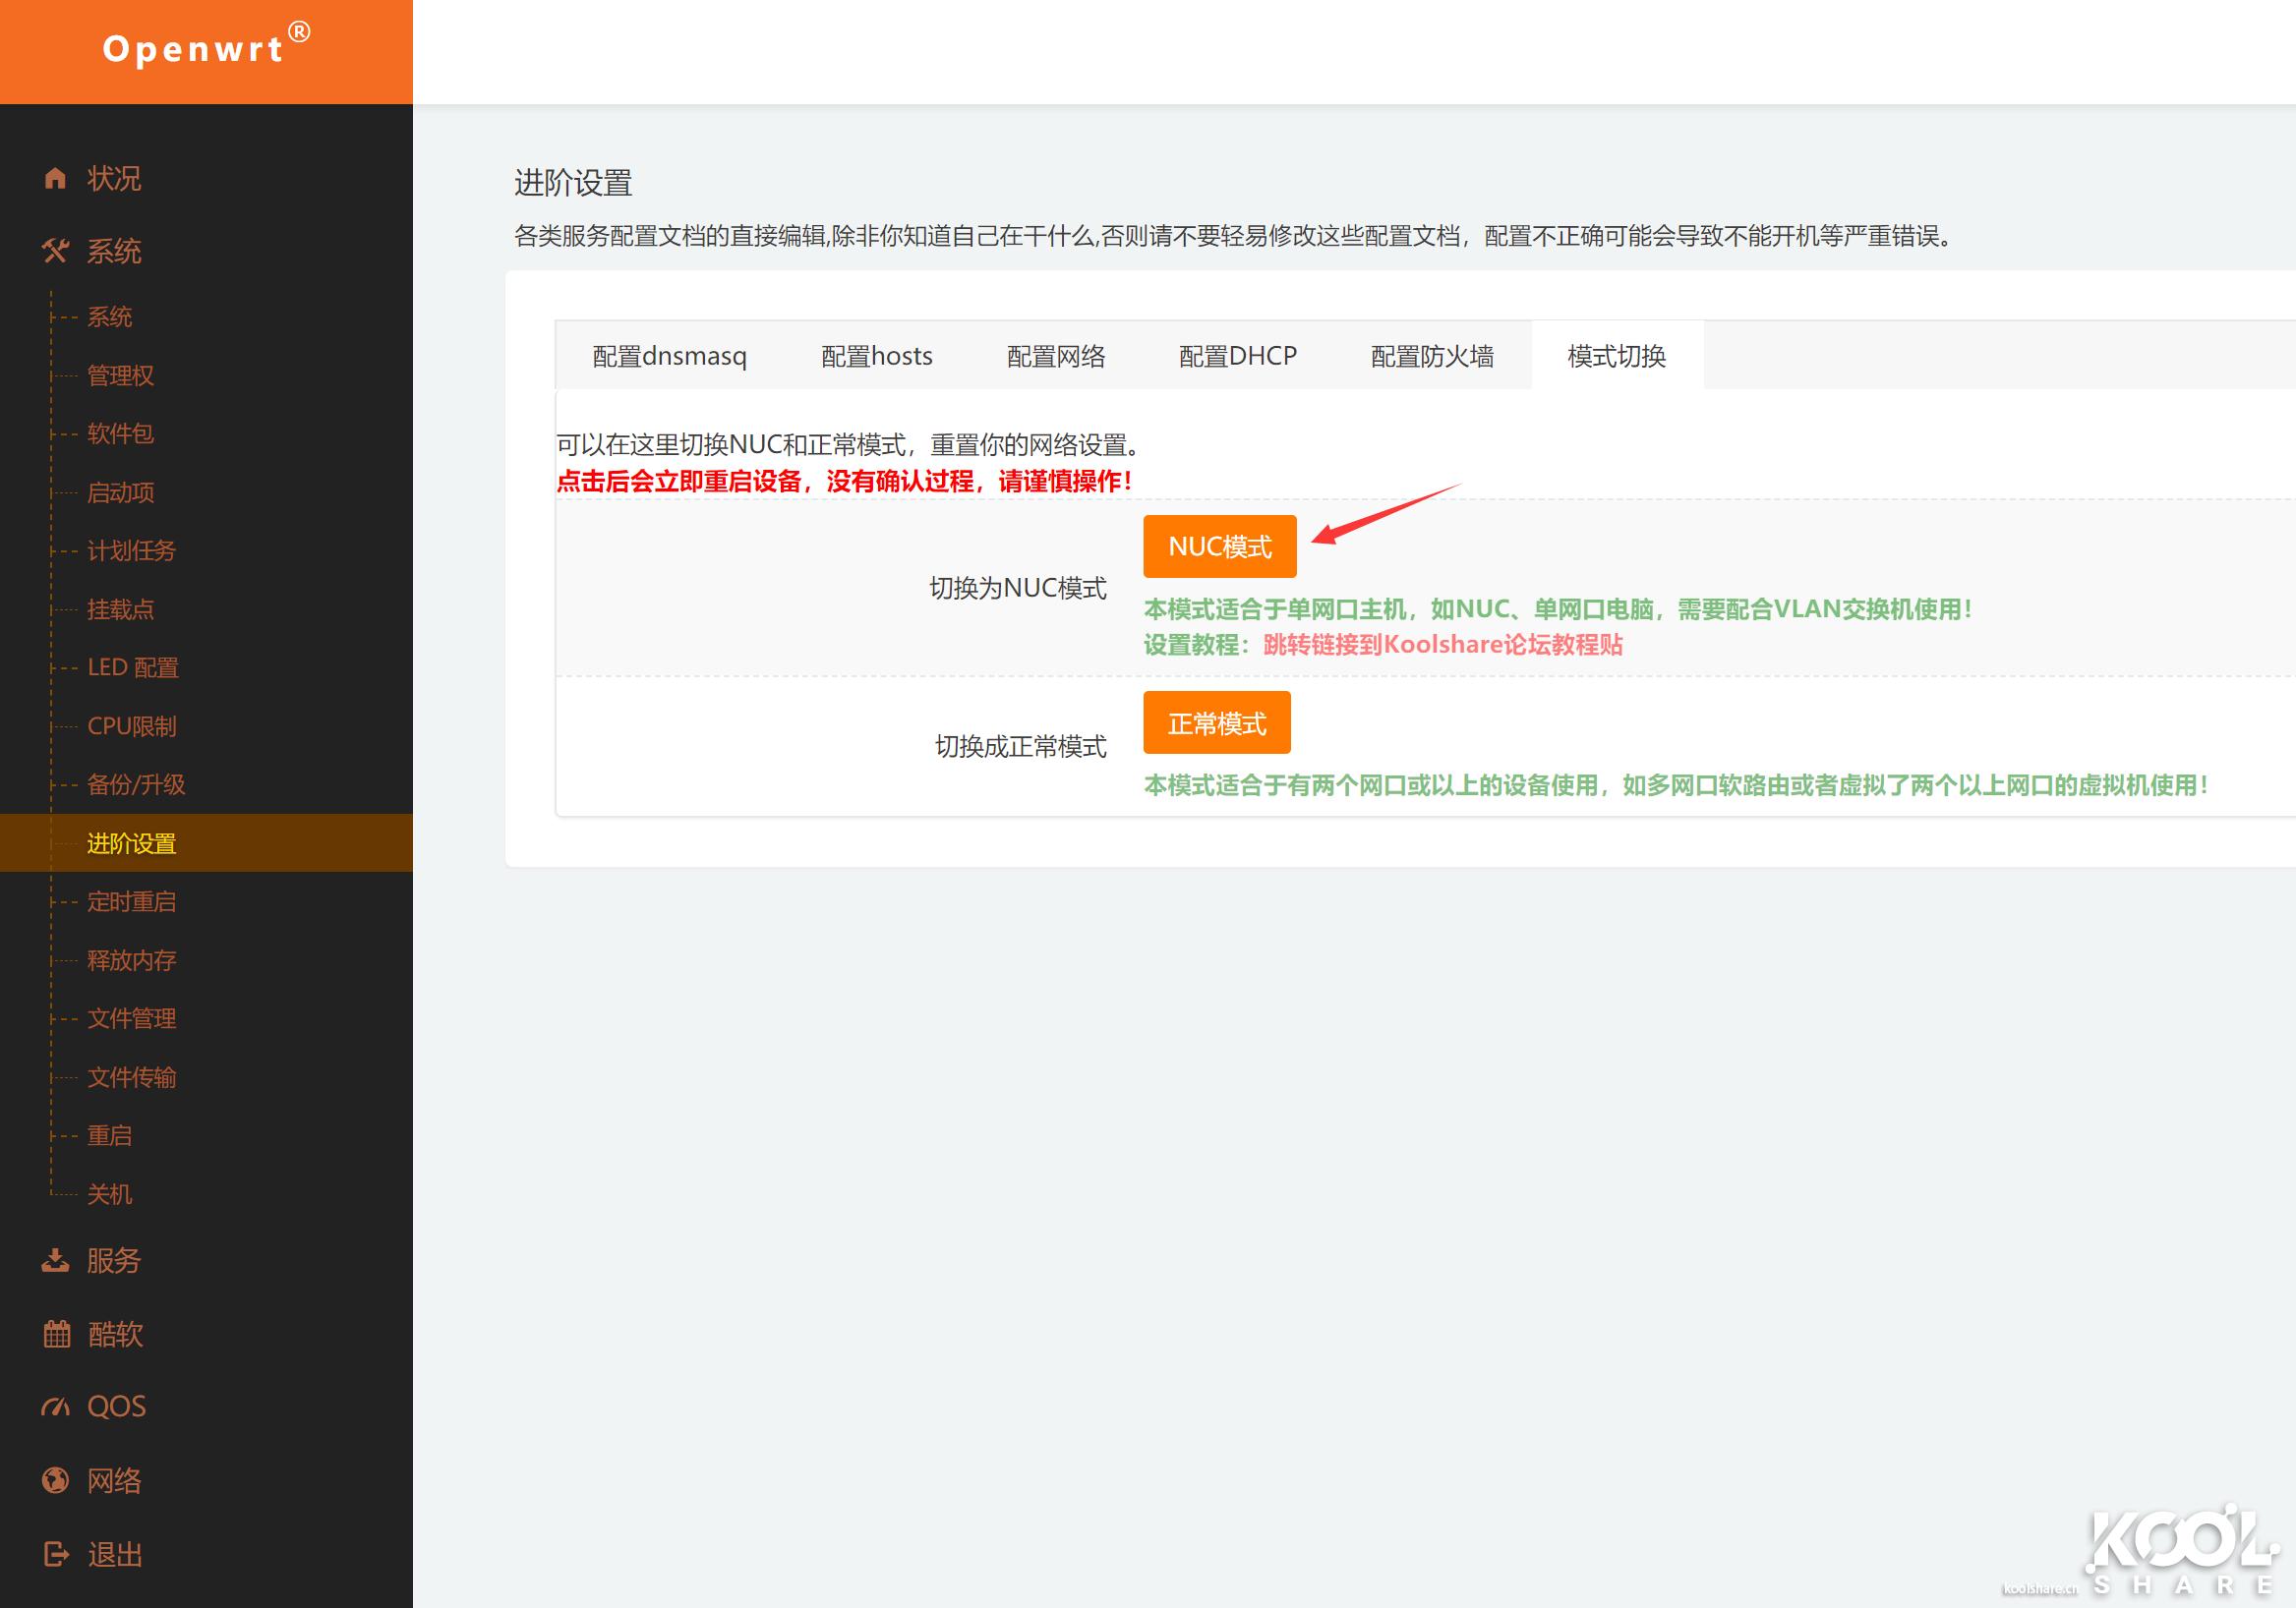Switch to the 配置DHCP tab

[x=1238, y=356]
